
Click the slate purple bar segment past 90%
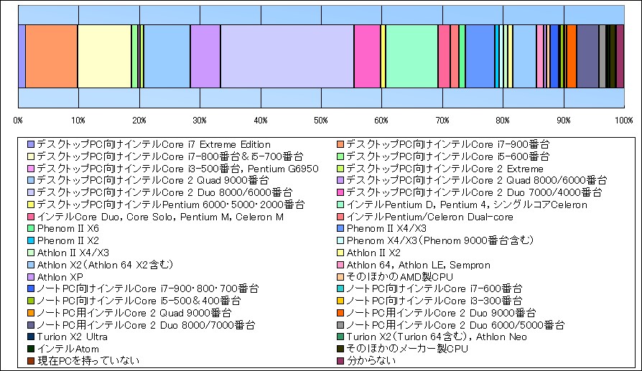[x=588, y=57]
